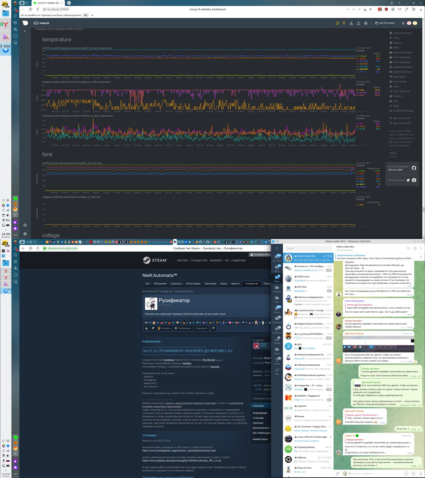Click the 'Установить Steam' button

pyautogui.click(x=260, y=255)
